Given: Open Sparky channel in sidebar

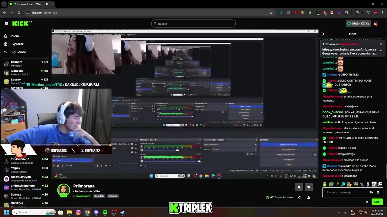Looking at the screenshot, I should click(x=26, y=81).
